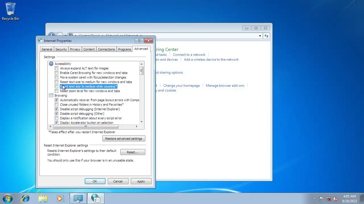The height and width of the screenshot is (204, 364).
Task: Show hidden tray icons arrow
Action: [315, 199]
